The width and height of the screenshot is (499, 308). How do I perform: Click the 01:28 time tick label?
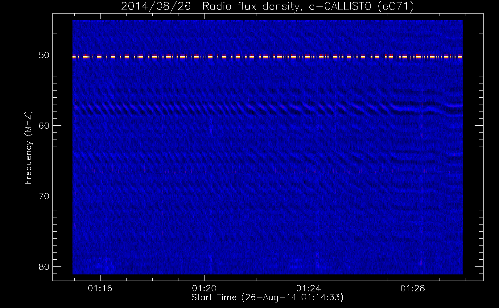[413, 289]
